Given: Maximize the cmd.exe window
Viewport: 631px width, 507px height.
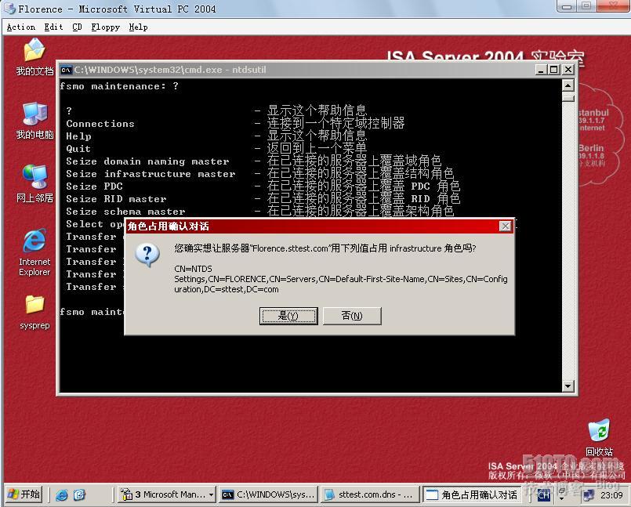Looking at the screenshot, I should (554, 70).
